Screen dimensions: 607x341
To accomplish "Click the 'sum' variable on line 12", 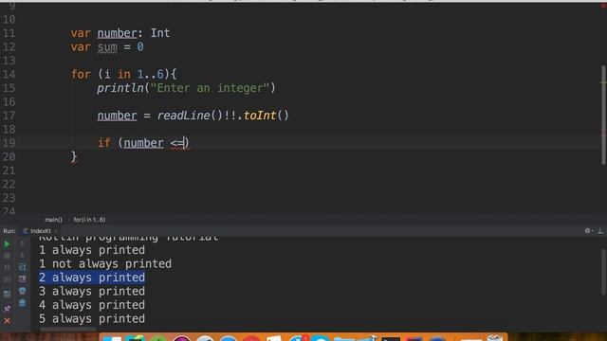I will point(107,47).
